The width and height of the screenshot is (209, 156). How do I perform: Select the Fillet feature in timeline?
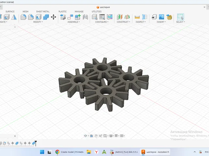[x=4, y=143]
